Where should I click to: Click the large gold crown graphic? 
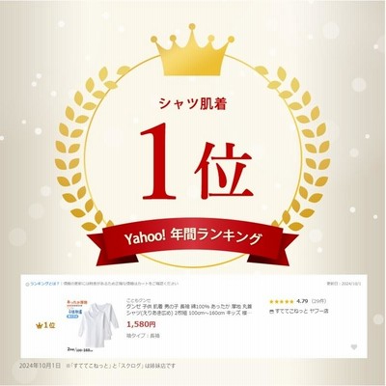point(192,50)
